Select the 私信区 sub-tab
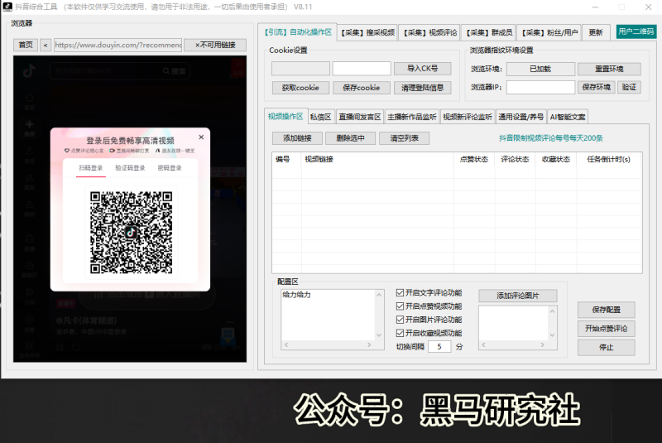The height and width of the screenshot is (443, 662). pos(321,117)
